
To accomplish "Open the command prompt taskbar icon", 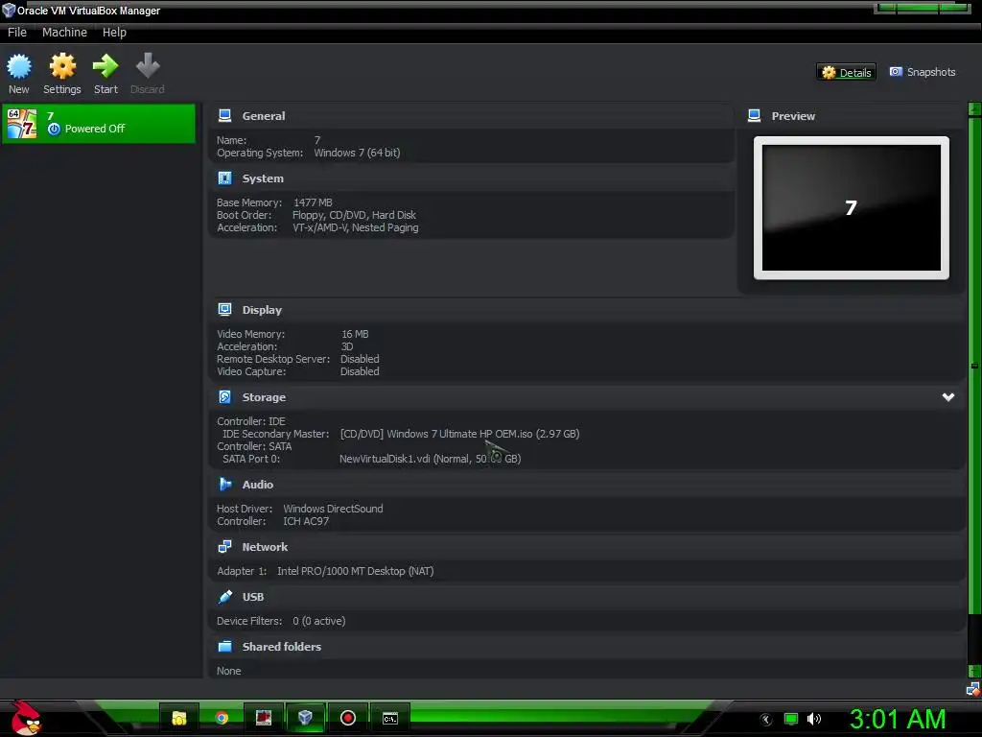I will click(x=390, y=718).
